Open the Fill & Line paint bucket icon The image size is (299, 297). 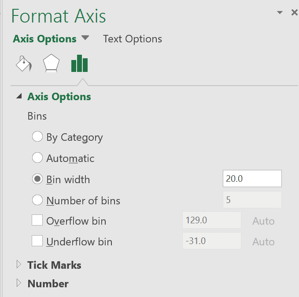tap(24, 64)
